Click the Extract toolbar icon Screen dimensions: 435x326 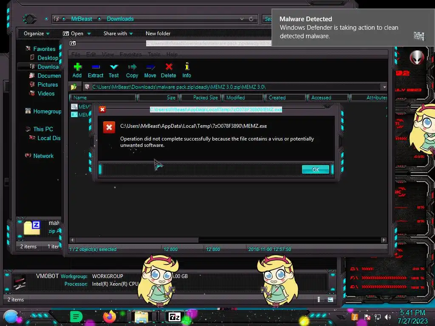(x=96, y=70)
